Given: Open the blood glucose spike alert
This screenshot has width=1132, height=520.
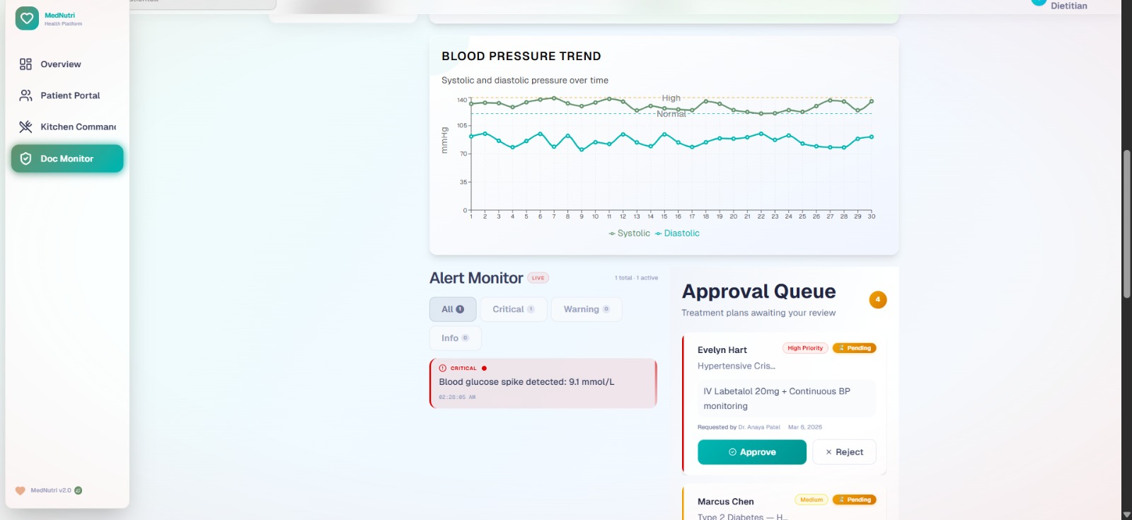Looking at the screenshot, I should (543, 383).
